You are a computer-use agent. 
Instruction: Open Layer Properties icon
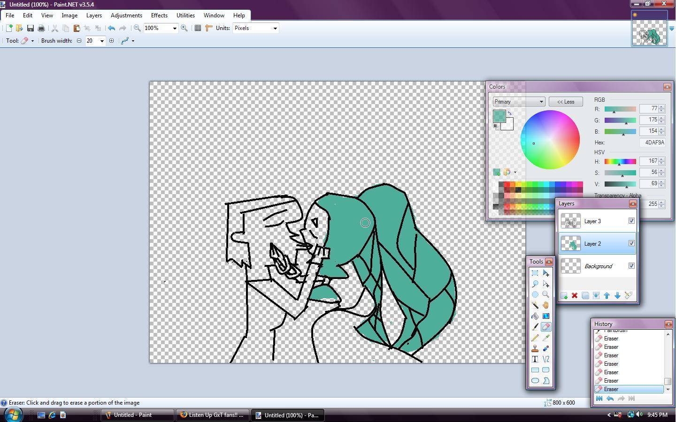(629, 295)
